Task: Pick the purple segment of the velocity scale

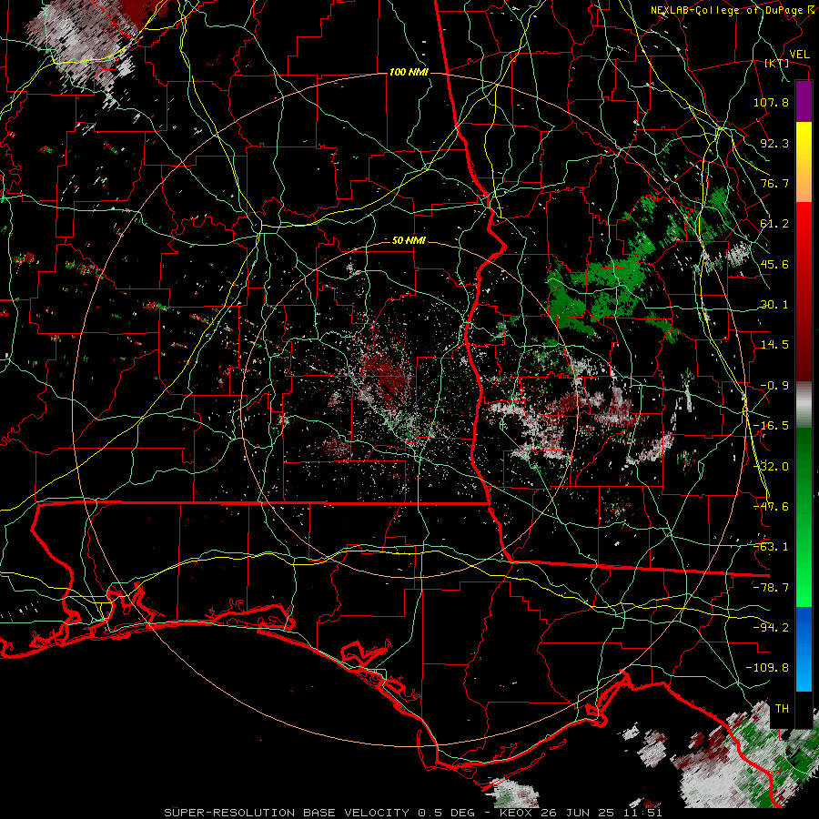Action: pos(804,101)
